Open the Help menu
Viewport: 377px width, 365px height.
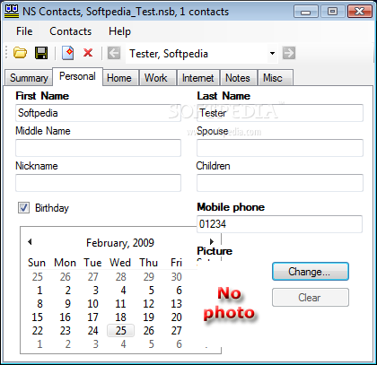click(x=119, y=31)
